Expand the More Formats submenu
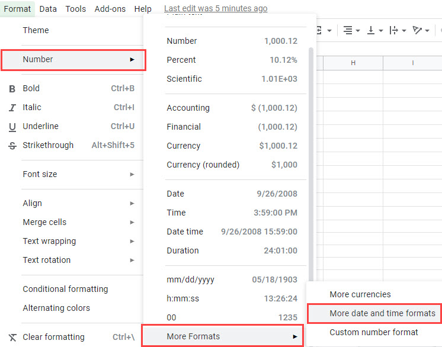The height and width of the screenshot is (347, 442). coord(223,336)
